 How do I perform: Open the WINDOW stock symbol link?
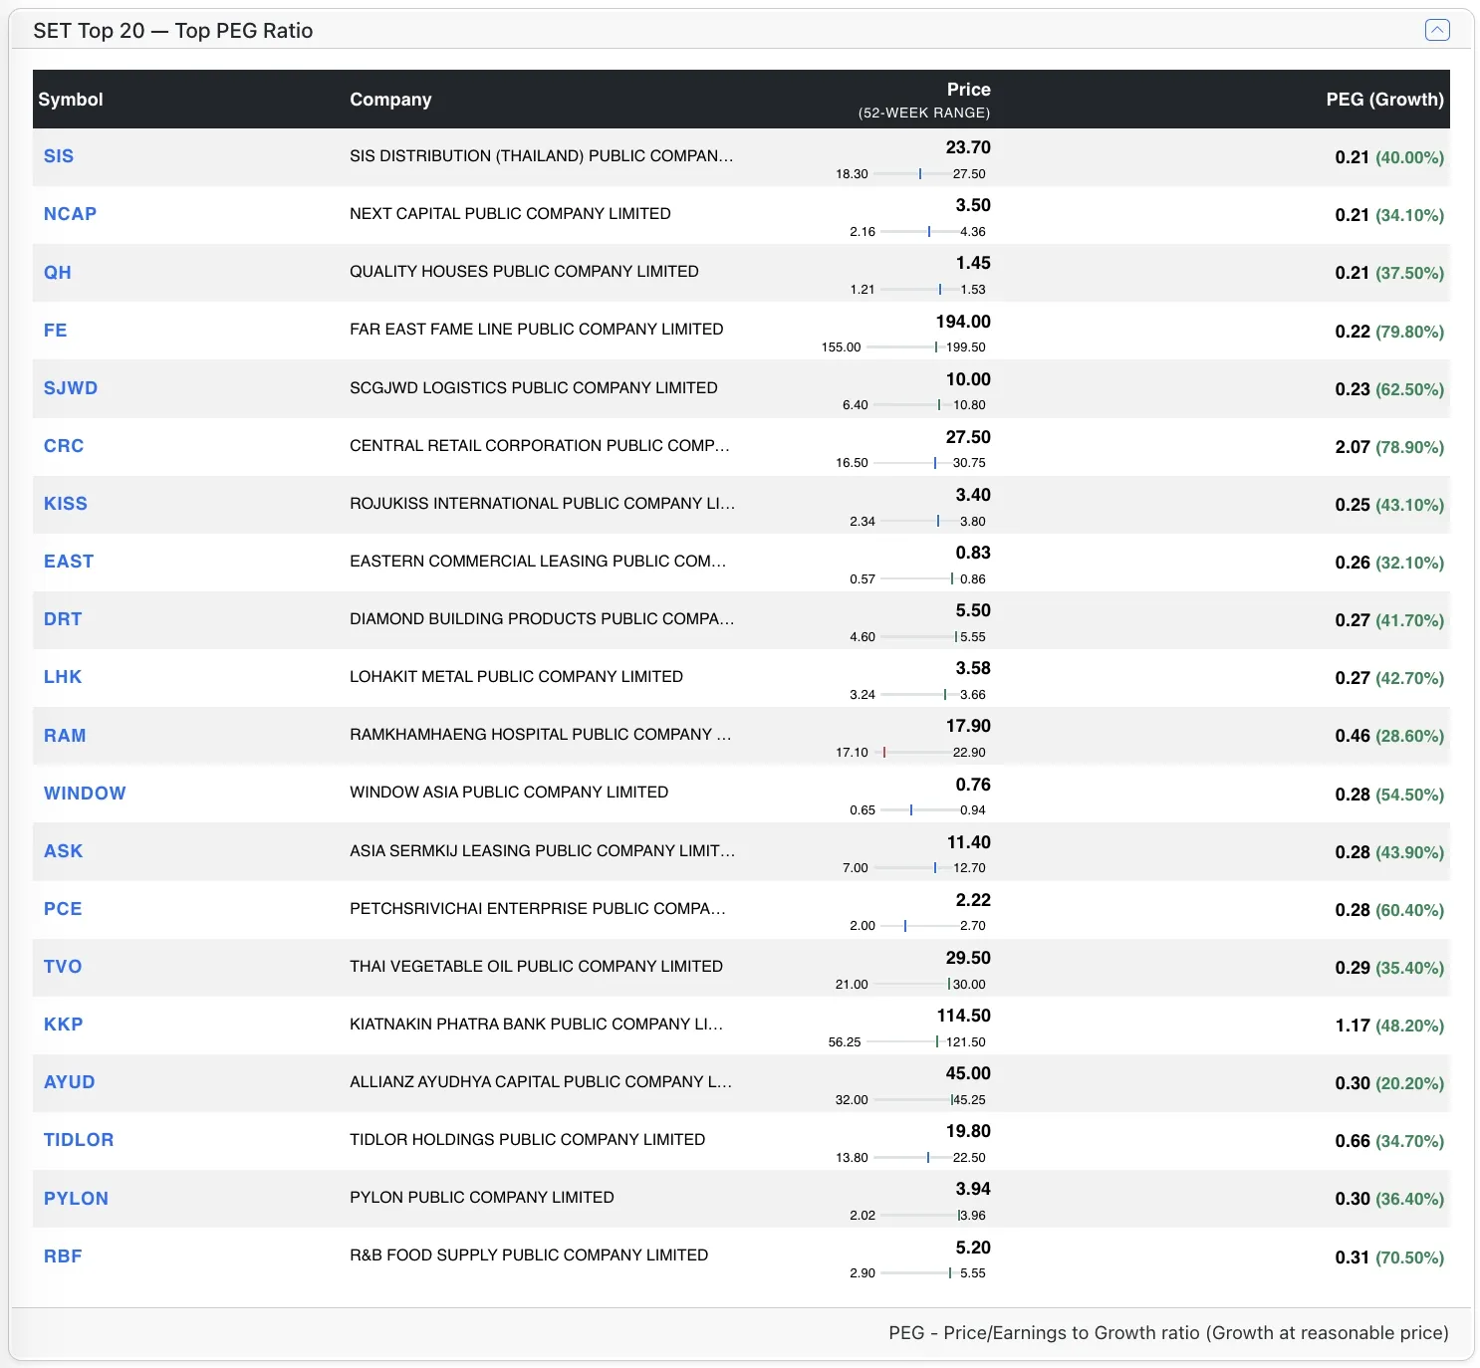[x=85, y=793]
